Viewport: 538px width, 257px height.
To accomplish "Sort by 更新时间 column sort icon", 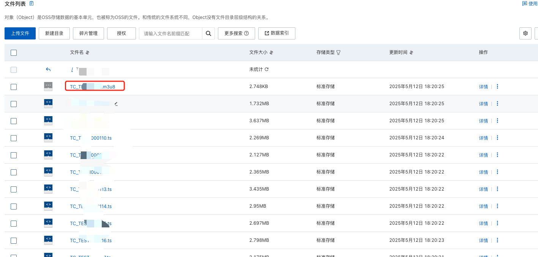I will [x=411, y=52].
